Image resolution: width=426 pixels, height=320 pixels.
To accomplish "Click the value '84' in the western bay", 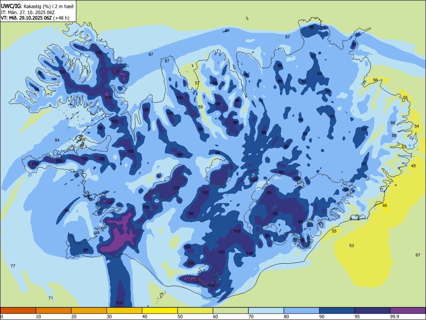I will point(57,140).
